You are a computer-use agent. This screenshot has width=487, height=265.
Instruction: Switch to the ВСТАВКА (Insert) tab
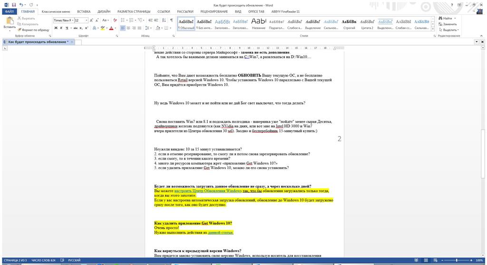84,11
